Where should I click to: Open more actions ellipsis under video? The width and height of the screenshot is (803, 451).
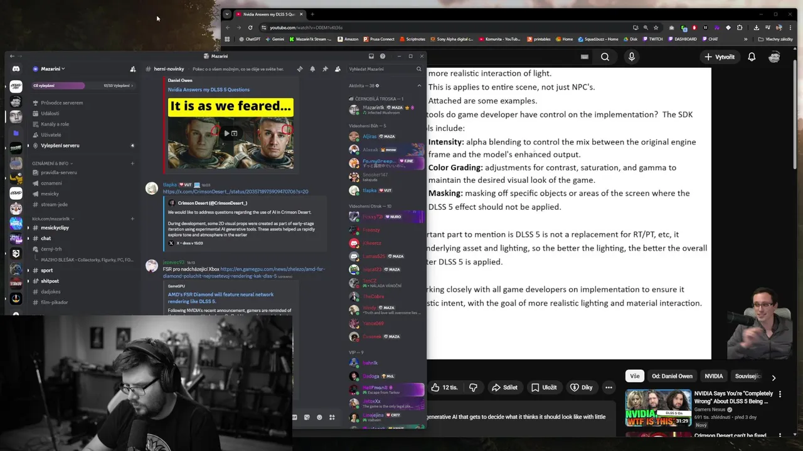click(x=609, y=388)
